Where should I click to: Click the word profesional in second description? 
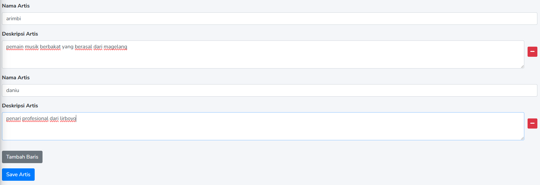[x=35, y=118]
